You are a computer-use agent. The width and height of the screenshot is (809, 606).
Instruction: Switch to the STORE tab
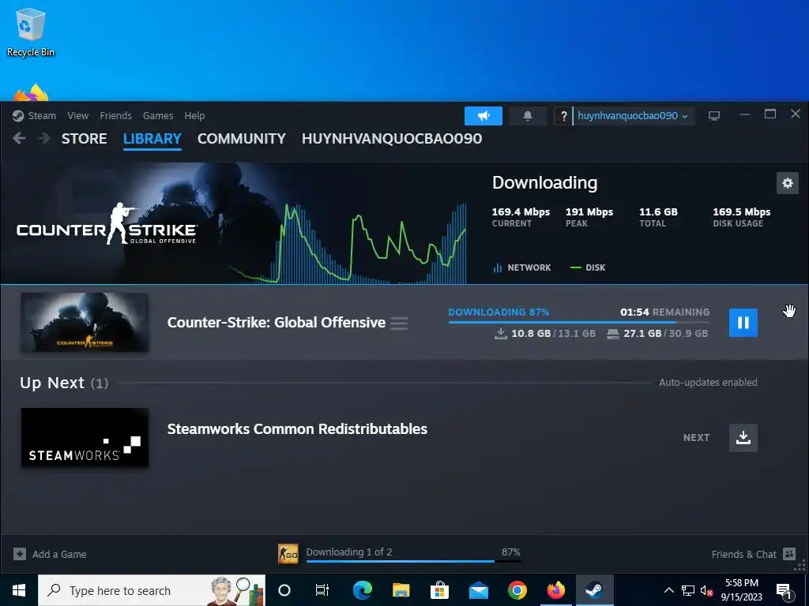pyautogui.click(x=84, y=139)
